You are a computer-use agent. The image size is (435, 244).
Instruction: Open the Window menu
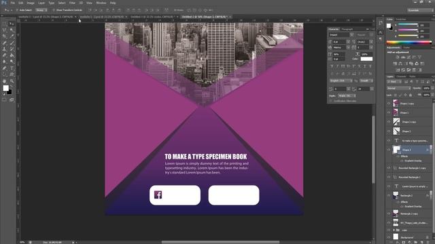coord(101,3)
